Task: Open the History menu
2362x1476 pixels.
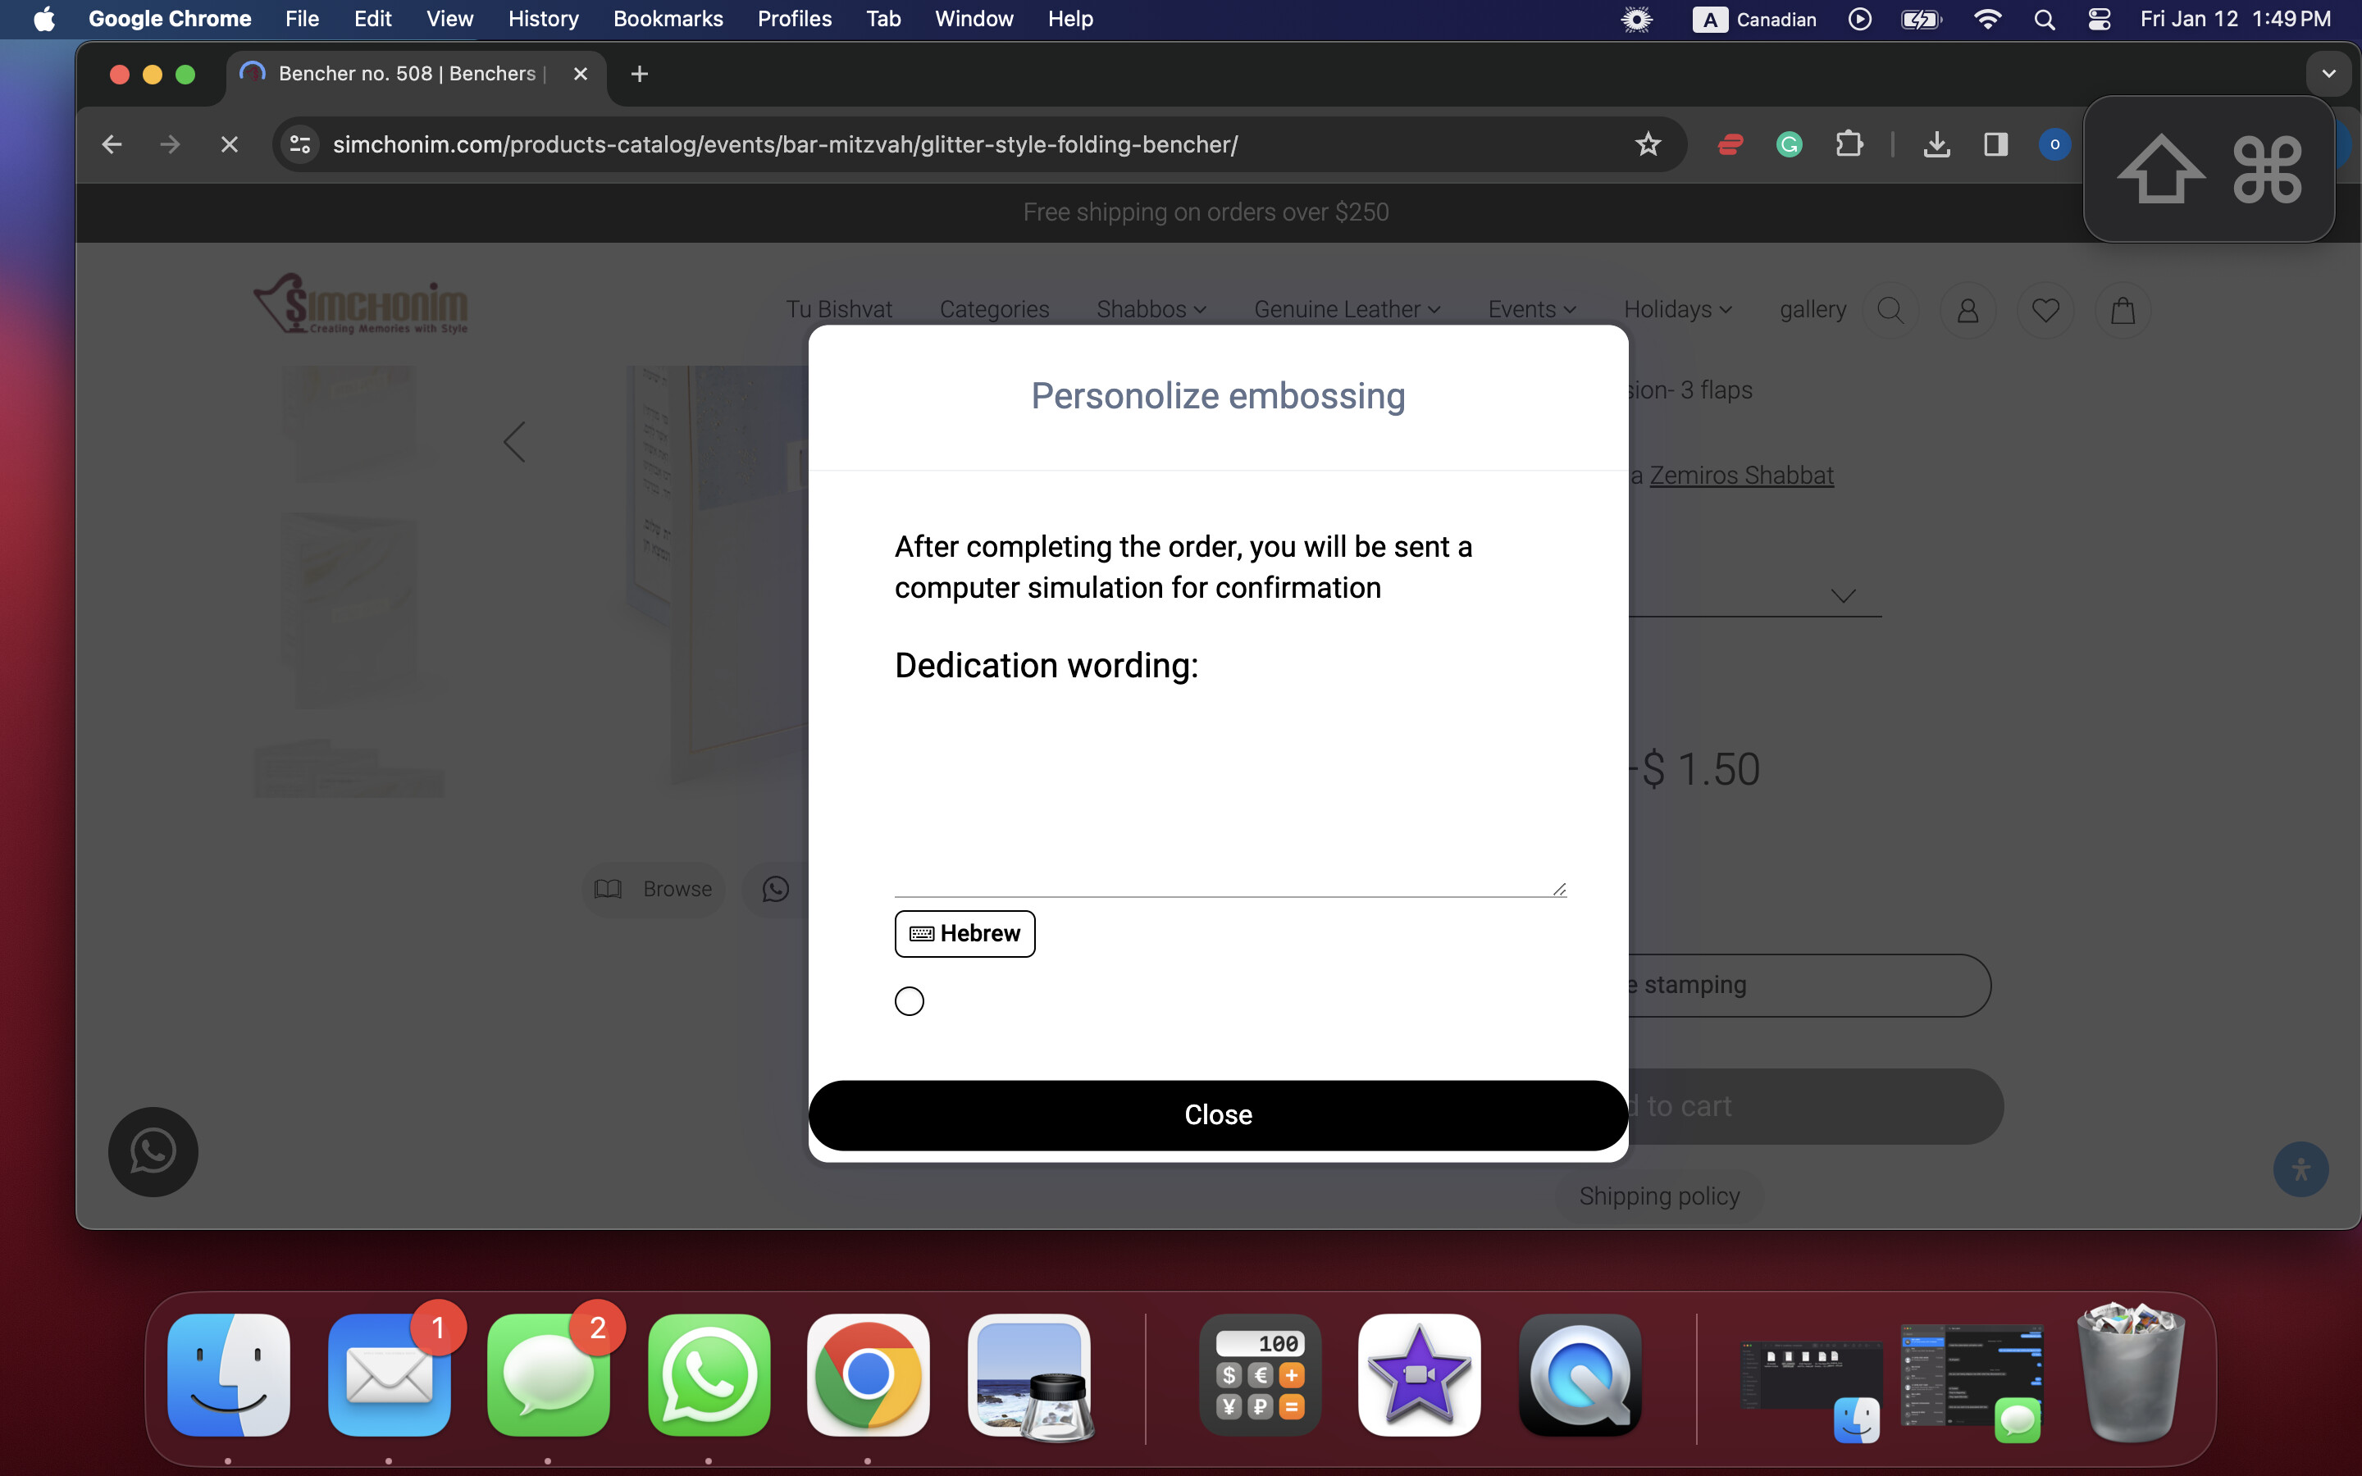Action: tap(543, 20)
